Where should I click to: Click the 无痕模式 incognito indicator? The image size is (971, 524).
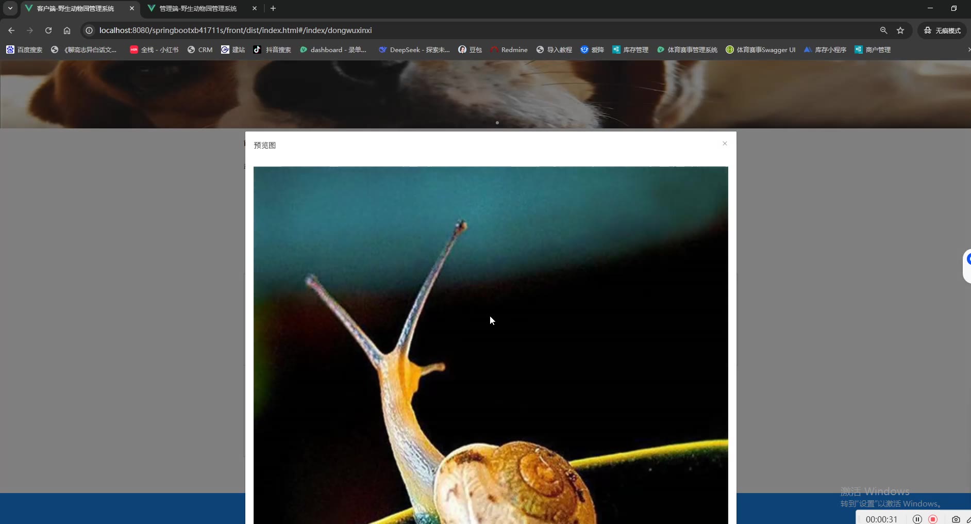942,30
